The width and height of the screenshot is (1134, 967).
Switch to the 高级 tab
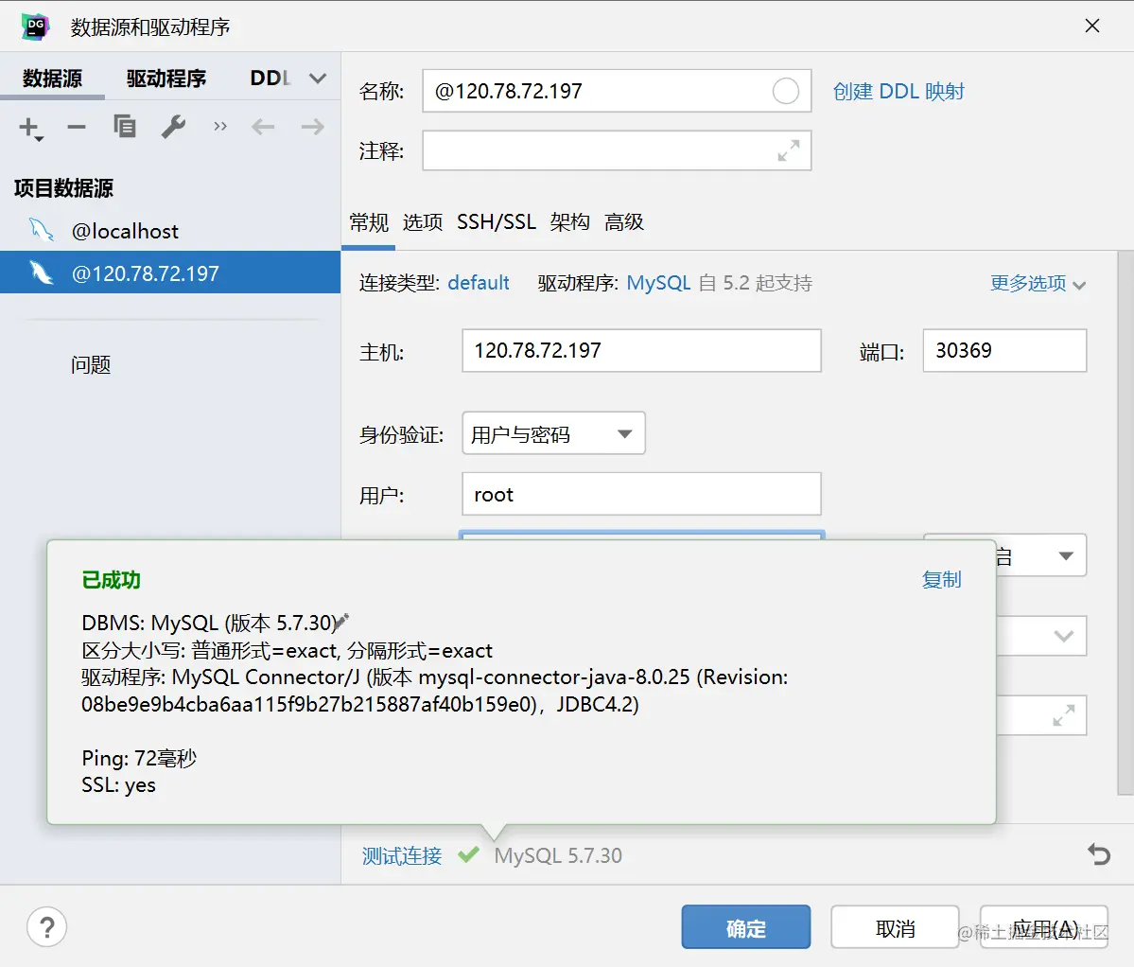pyautogui.click(x=624, y=222)
